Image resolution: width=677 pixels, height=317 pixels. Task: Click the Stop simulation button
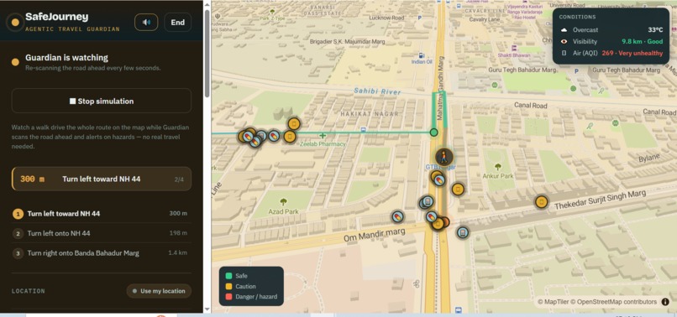click(102, 101)
